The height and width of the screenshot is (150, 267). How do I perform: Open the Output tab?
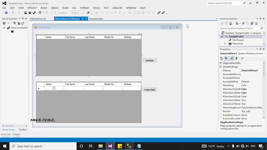pos(16,134)
